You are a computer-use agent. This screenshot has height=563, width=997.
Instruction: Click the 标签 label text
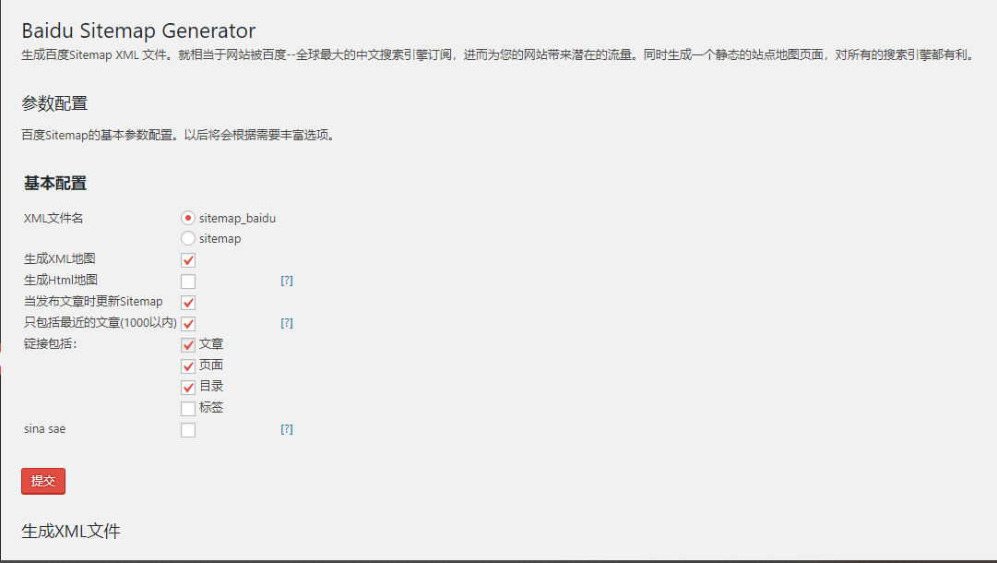[x=211, y=408]
